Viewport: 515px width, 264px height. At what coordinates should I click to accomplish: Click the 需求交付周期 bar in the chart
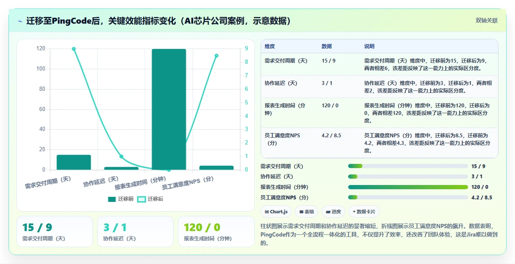click(74, 162)
